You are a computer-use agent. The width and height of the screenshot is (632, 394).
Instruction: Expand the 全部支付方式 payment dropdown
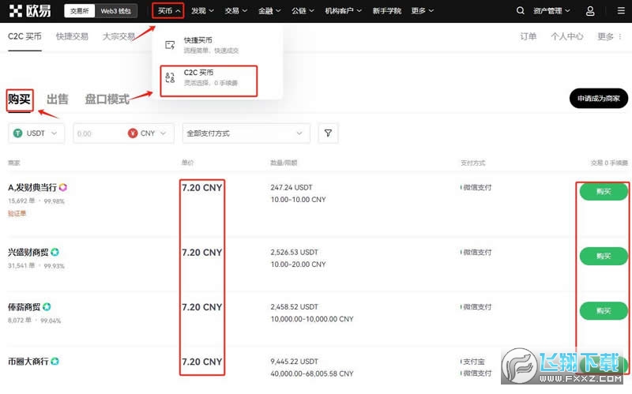pyautogui.click(x=246, y=133)
